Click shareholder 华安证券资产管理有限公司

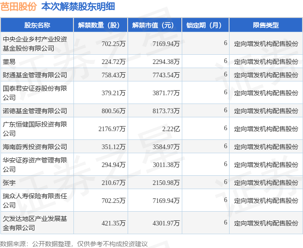click(x=35, y=165)
